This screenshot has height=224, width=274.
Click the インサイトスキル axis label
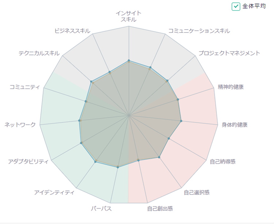(129, 16)
